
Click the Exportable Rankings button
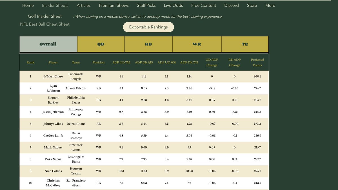coord(148,27)
